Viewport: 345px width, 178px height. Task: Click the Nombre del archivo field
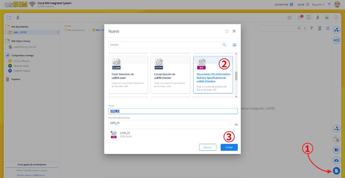click(169, 123)
